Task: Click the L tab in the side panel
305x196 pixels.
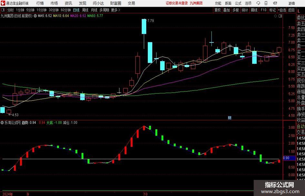Action: [x=299, y=11]
